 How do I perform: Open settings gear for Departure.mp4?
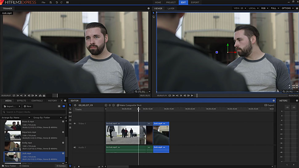63,132
